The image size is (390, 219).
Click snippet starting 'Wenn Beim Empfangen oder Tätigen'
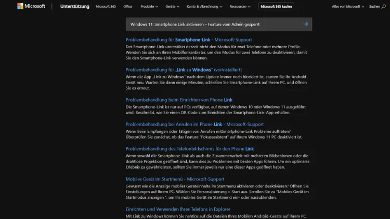coord(214,134)
